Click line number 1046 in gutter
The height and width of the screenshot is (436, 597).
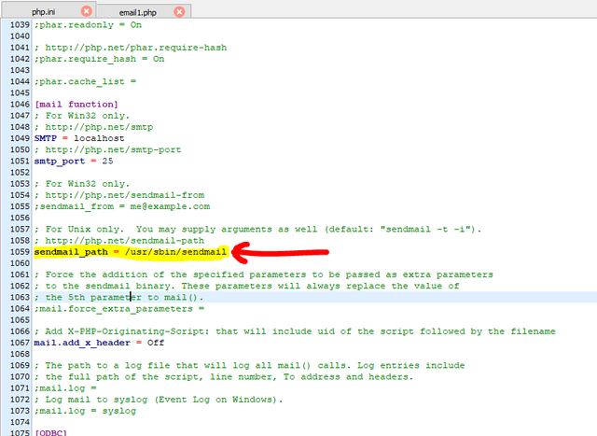20,104
